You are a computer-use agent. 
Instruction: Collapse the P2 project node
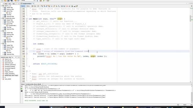coord(1,43)
